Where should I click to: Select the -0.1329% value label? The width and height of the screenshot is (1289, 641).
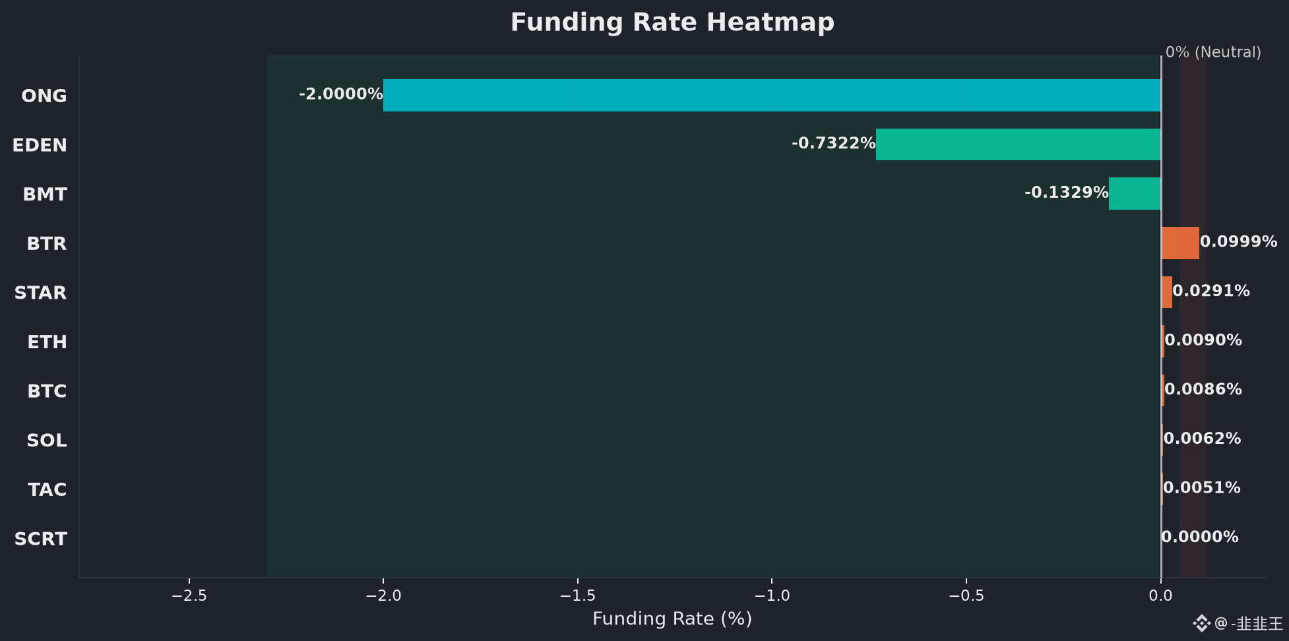[1066, 192]
